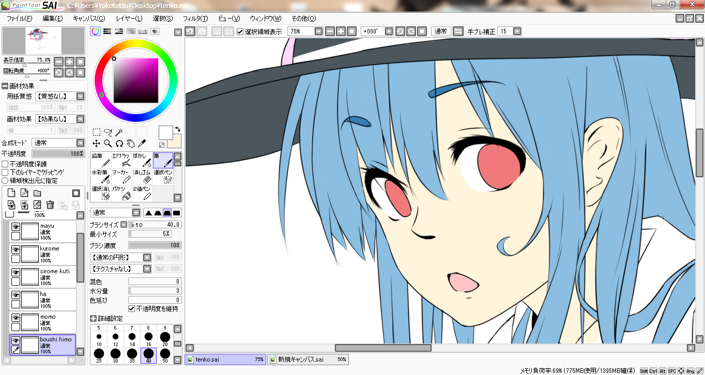This screenshot has width=705, height=375.
Task: Select the 消しゴム eraser tool
Action: [142, 177]
